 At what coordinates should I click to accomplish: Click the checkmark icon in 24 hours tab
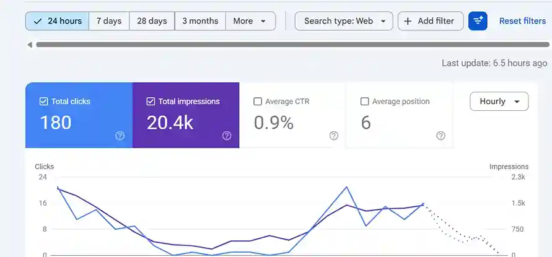pyautogui.click(x=38, y=22)
